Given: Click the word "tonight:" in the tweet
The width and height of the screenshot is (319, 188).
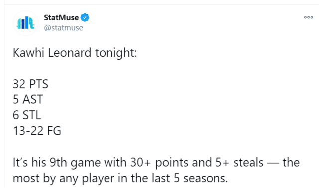Looking at the screenshot, I should coord(116,53).
